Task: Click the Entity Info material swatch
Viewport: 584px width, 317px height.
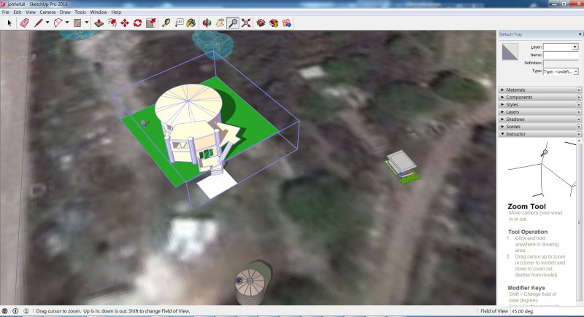Action: (510, 52)
